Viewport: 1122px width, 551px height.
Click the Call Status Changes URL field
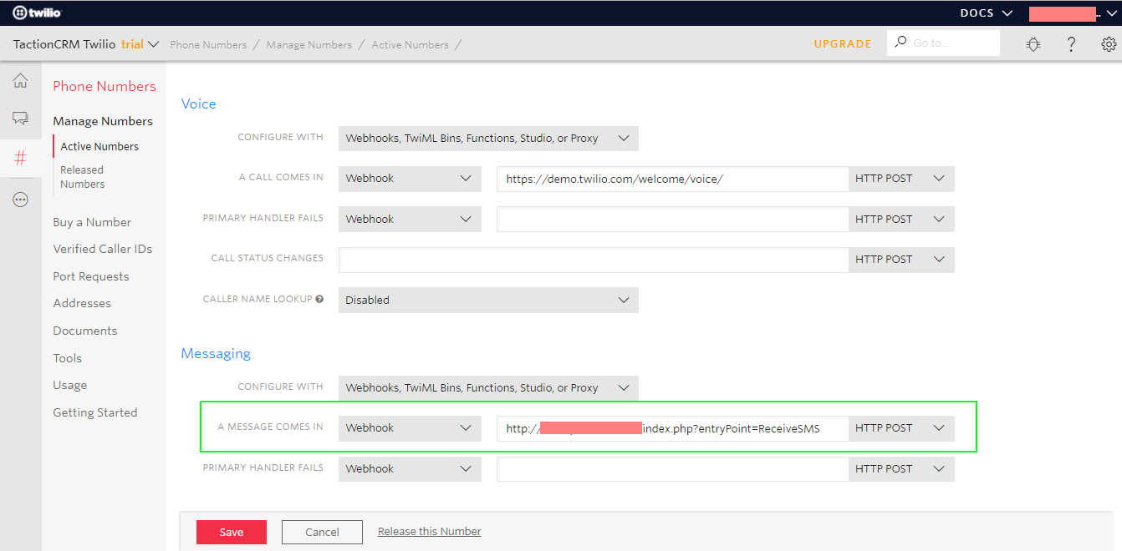tap(594, 260)
